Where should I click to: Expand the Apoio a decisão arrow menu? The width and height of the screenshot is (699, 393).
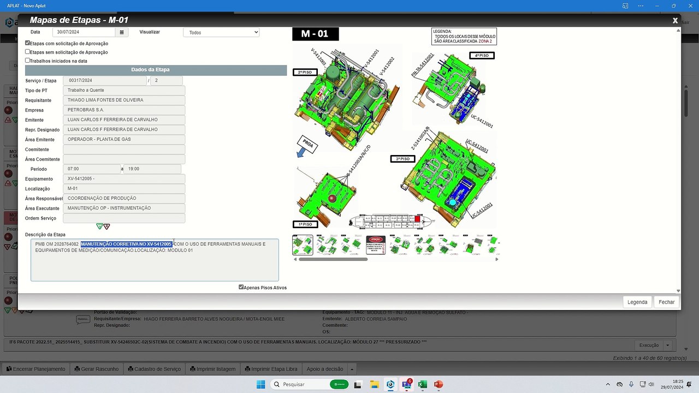(352, 369)
